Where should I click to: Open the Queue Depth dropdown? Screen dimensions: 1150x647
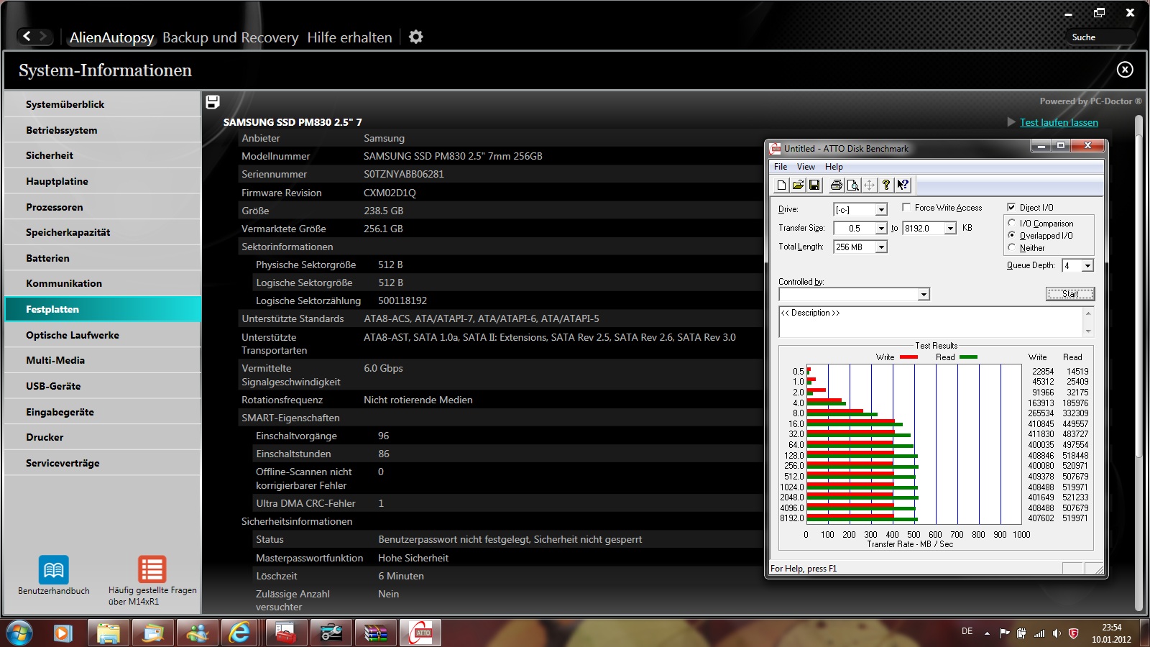(x=1087, y=265)
